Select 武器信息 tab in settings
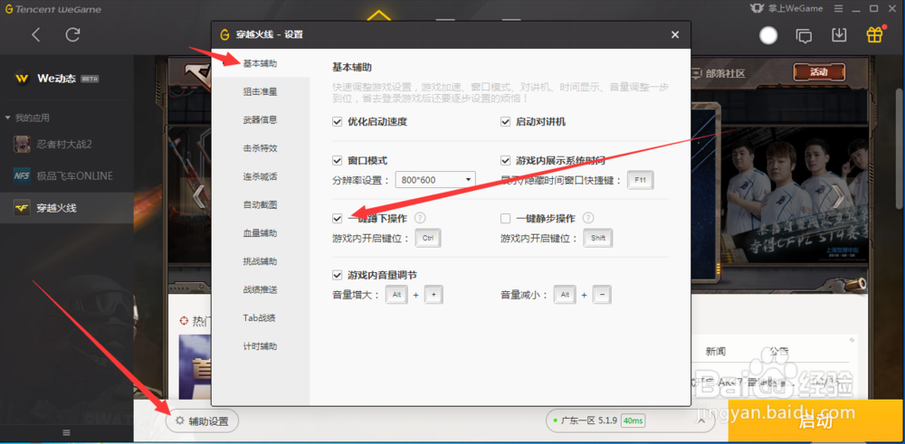This screenshot has height=444, width=905. (261, 120)
